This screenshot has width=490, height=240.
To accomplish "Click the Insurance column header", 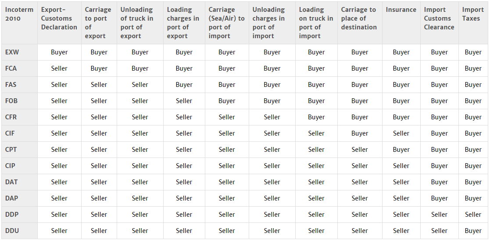I will 401,10.
